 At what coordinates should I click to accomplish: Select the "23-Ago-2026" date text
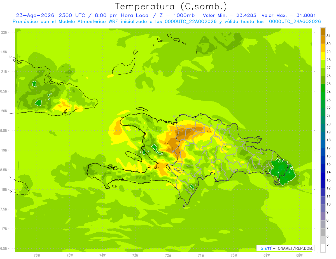(x=35, y=15)
